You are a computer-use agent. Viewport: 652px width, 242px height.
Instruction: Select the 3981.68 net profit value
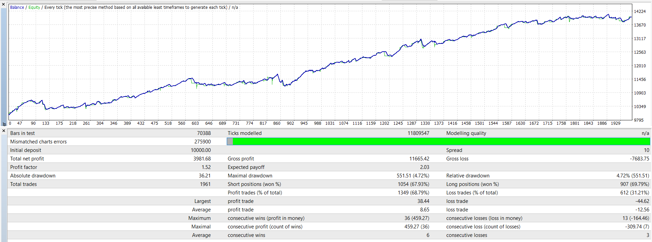[x=202, y=159]
